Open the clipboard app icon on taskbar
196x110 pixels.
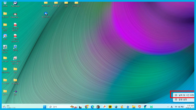98,107
